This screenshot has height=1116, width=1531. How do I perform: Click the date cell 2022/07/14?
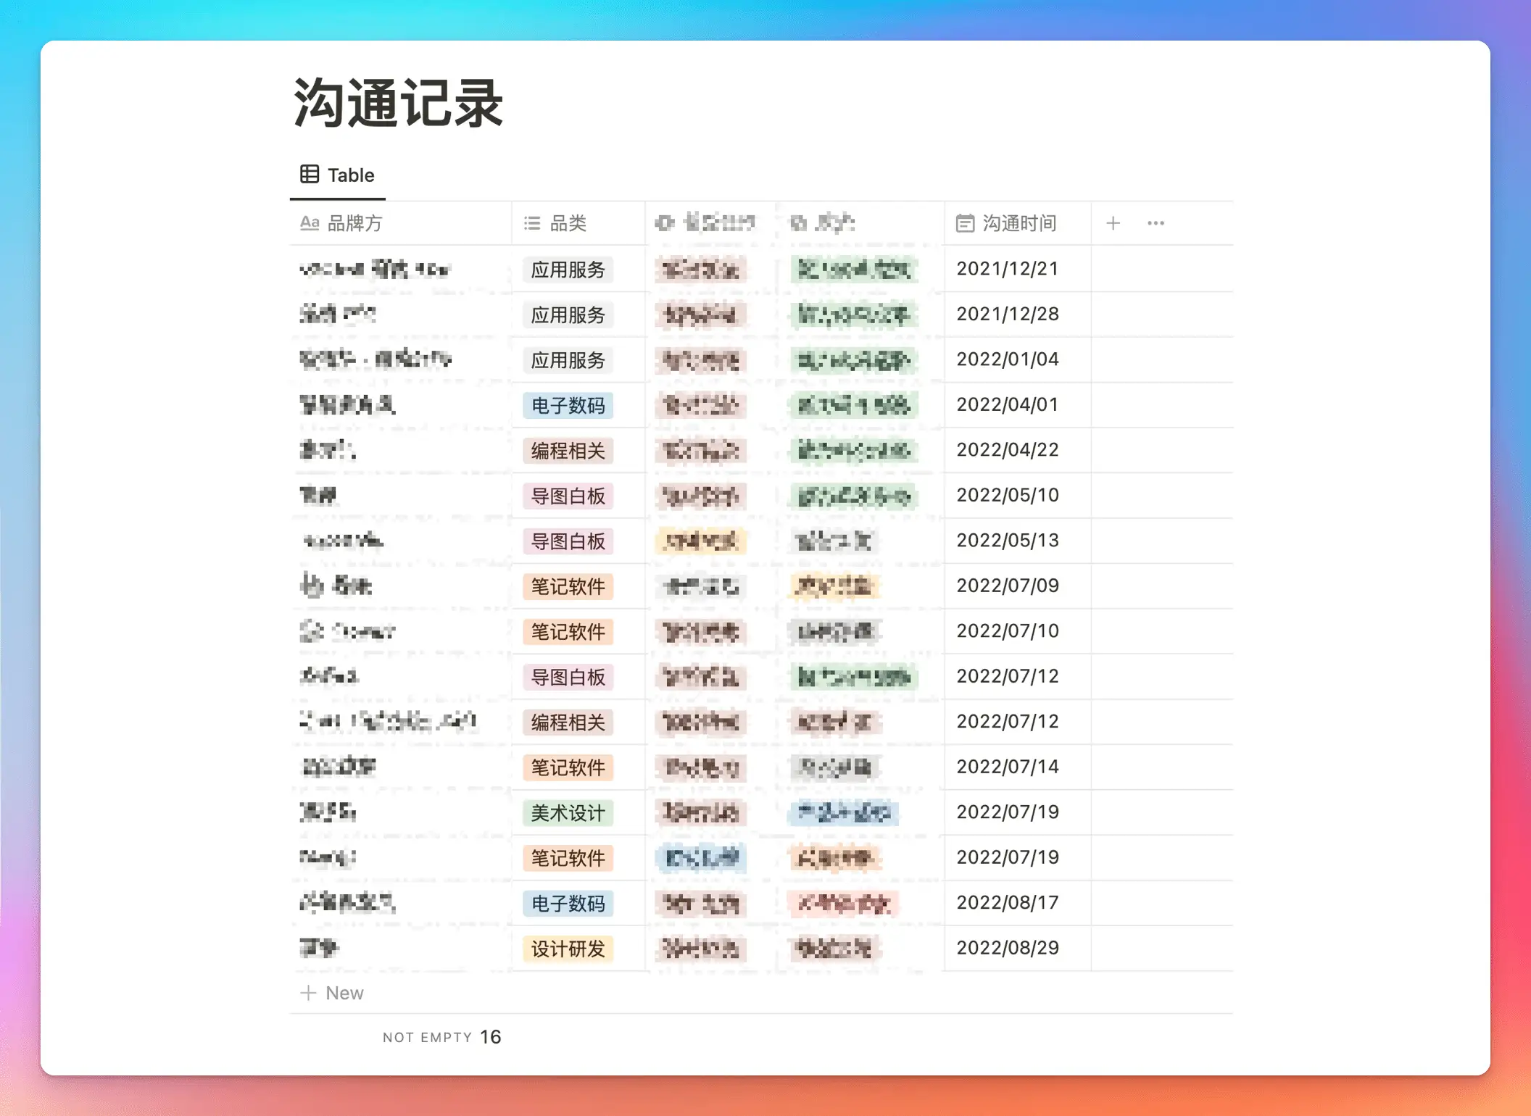1018,767
